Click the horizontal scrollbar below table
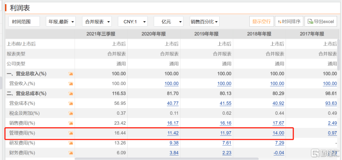Screen dimensions: 342x160 166,159
